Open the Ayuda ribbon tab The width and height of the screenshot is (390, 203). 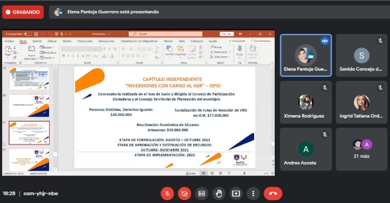pyautogui.click(x=213, y=41)
